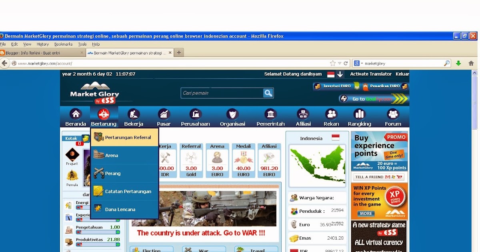Open the Rekan partners icon

click(331, 114)
